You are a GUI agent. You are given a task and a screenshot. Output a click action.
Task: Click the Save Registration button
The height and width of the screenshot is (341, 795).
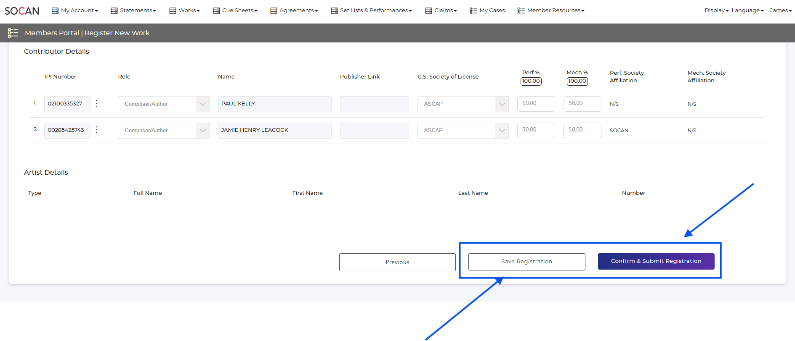coord(526,262)
